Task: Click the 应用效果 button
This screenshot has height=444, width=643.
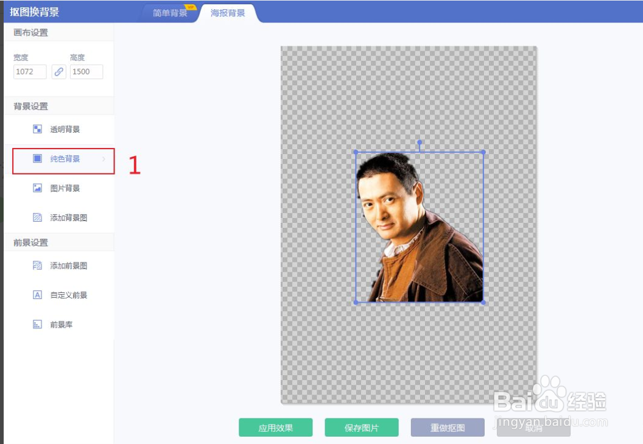Action: tap(276, 428)
